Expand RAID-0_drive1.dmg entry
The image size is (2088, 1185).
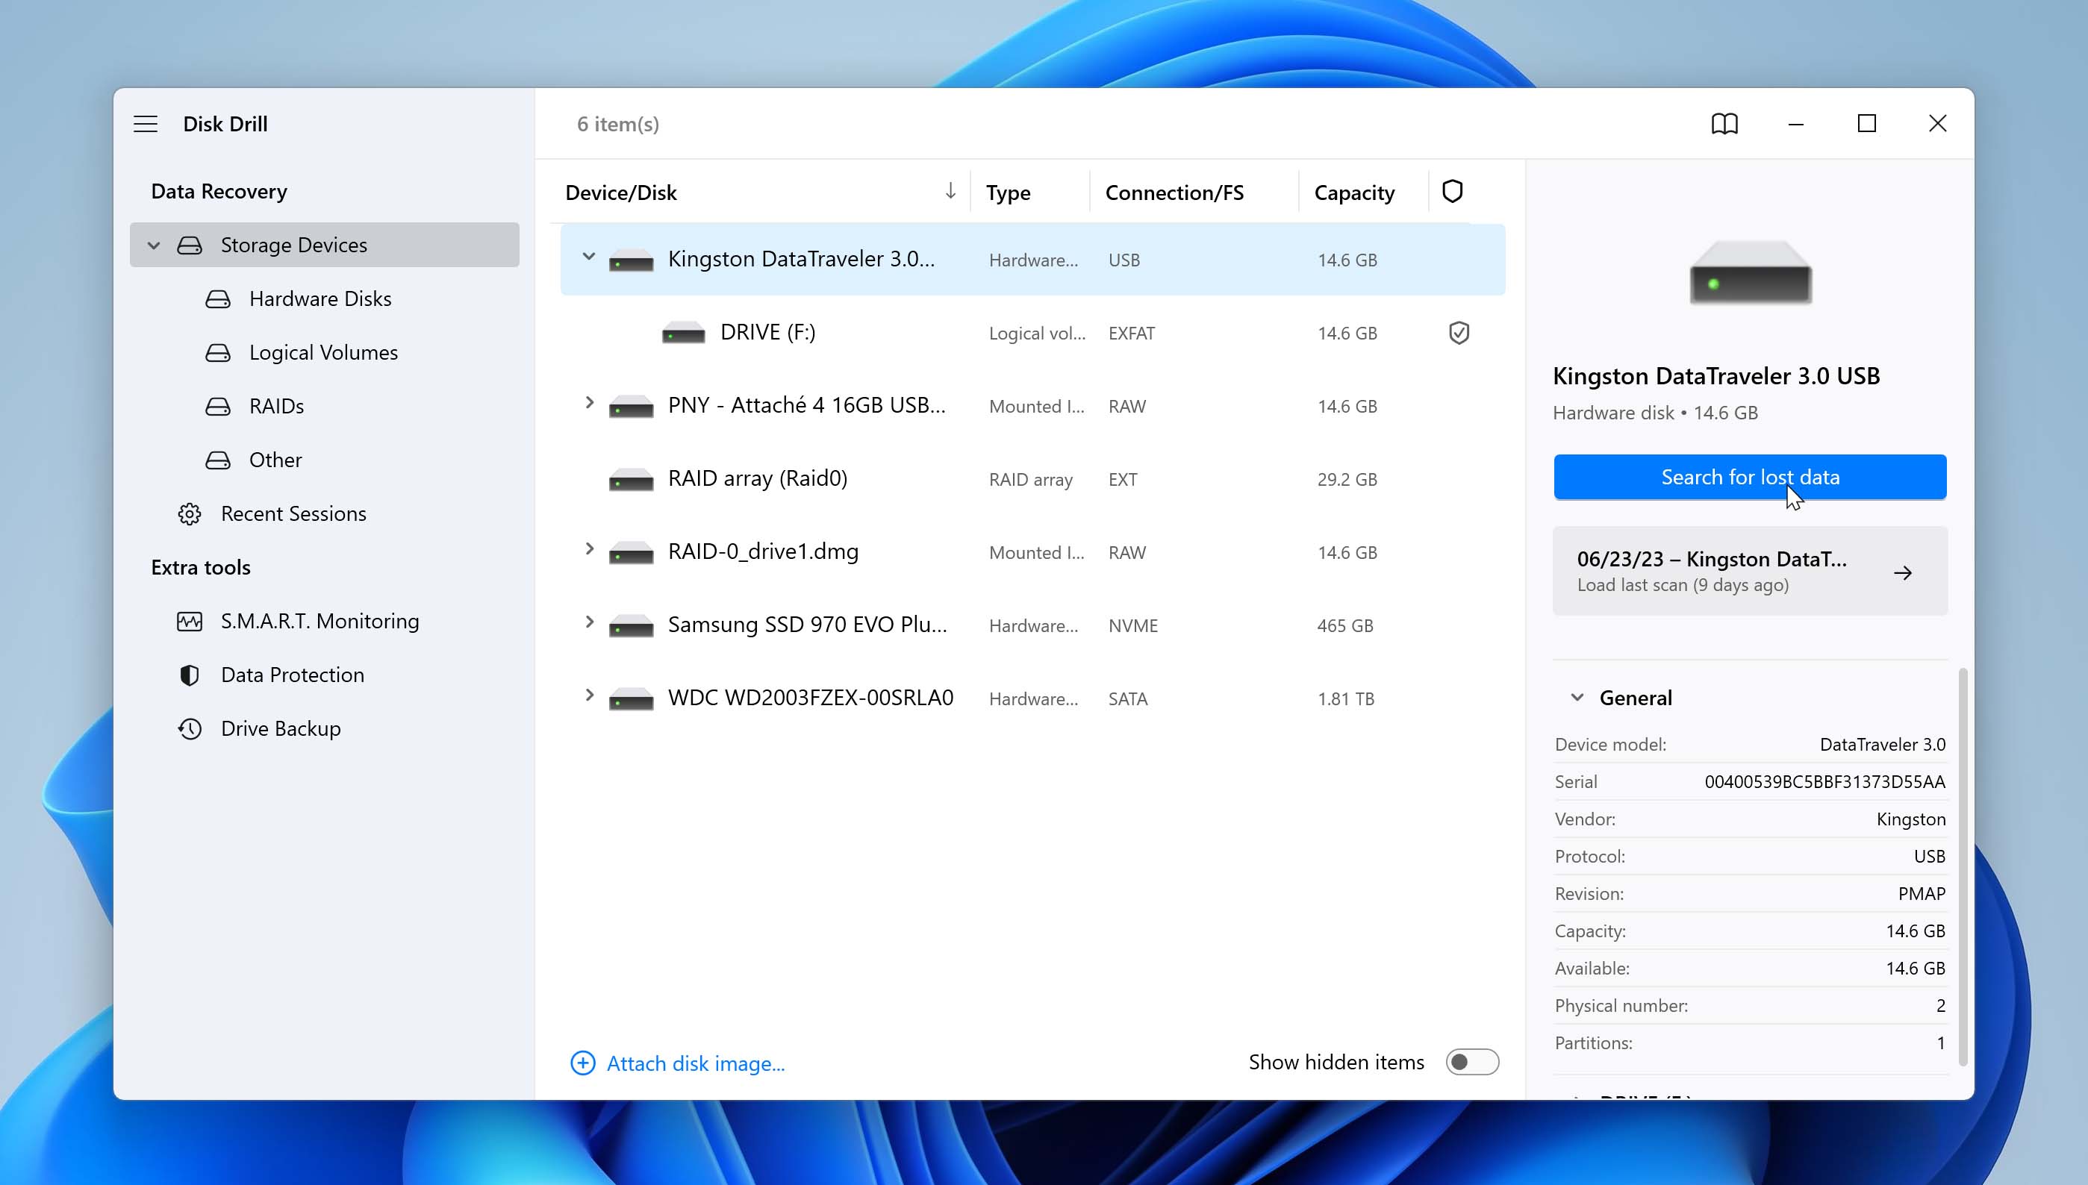588,551
